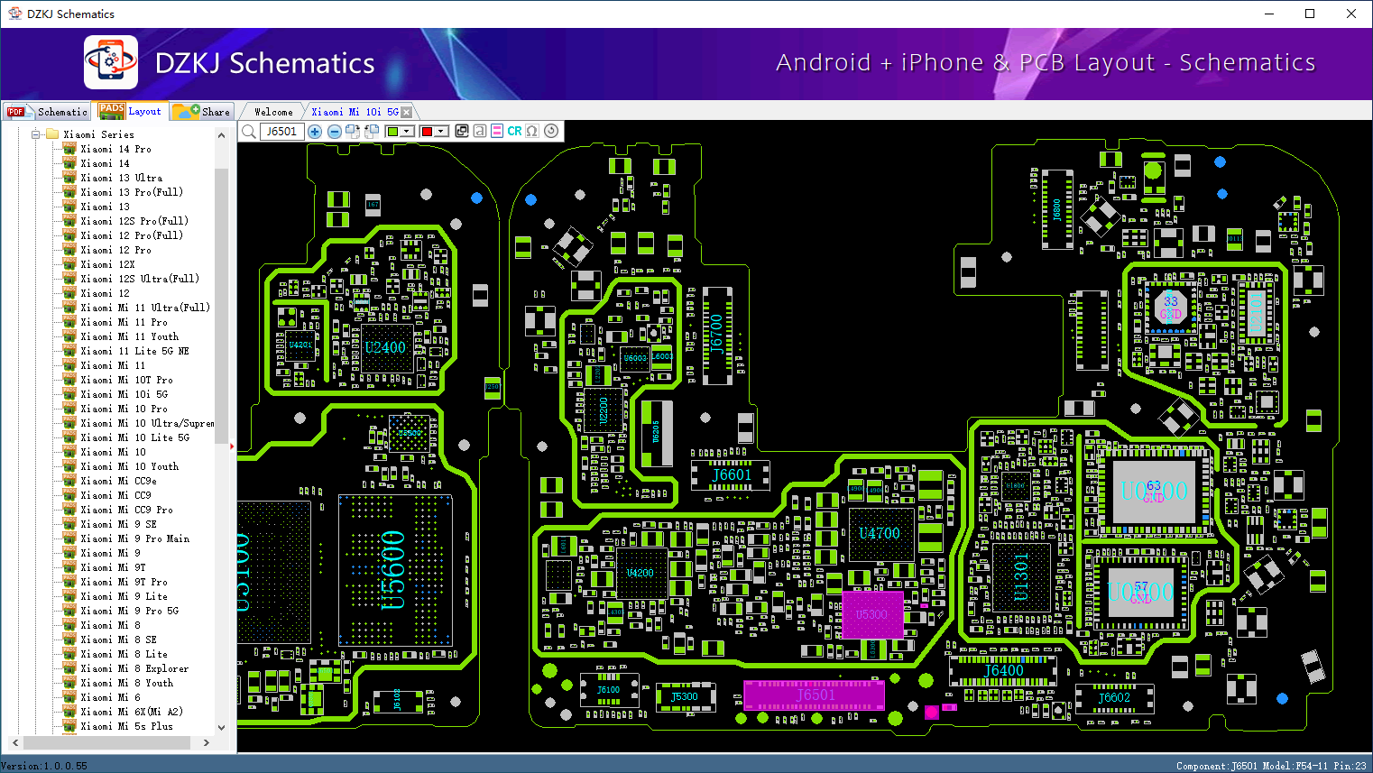The height and width of the screenshot is (773, 1373).
Task: Select Xiaomi 11 Lite 5G NE
Action: click(134, 351)
